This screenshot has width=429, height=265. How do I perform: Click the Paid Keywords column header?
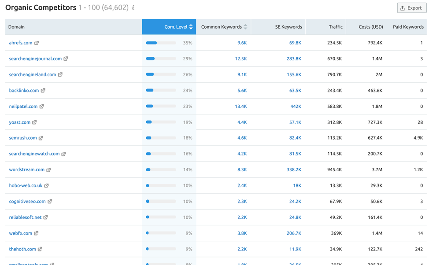[x=408, y=27]
